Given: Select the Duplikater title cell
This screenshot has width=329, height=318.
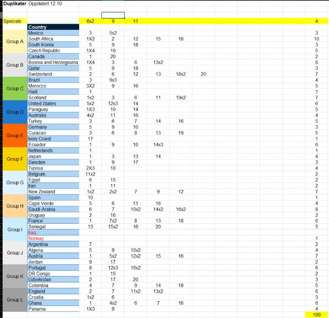Looking at the screenshot, I should pos(15,4).
